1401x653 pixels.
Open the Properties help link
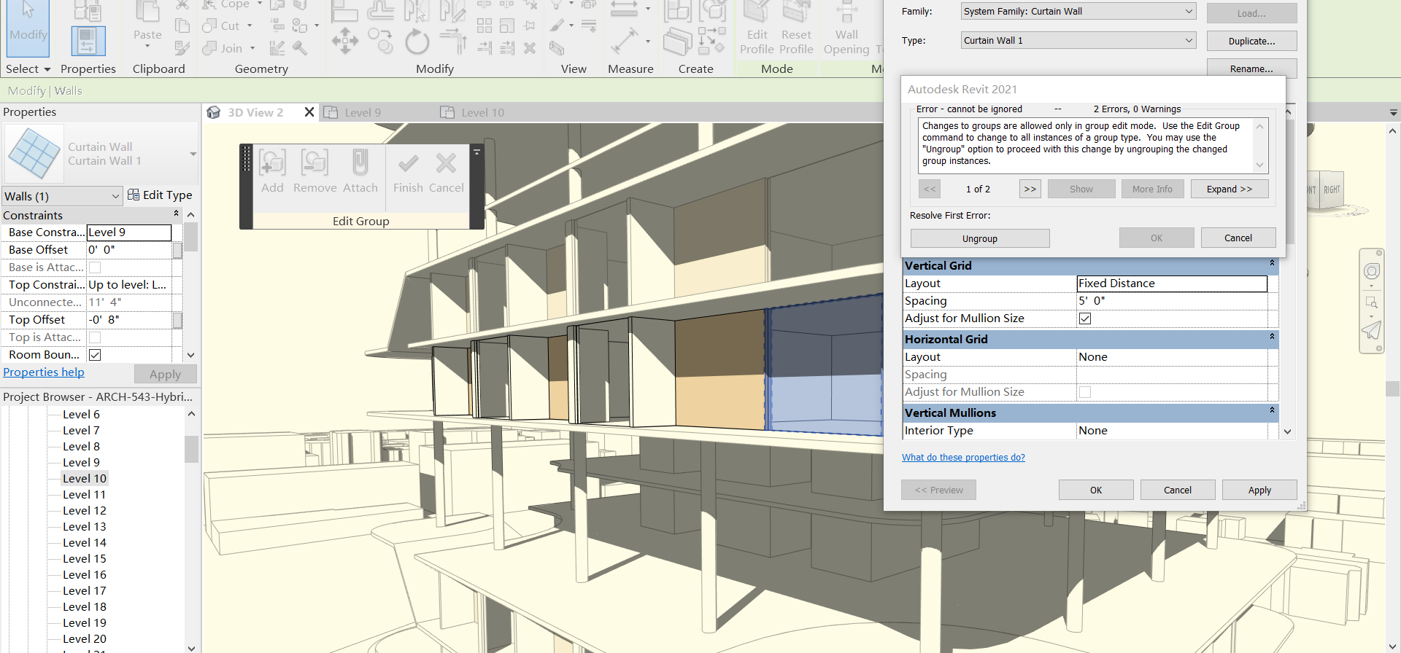click(44, 372)
